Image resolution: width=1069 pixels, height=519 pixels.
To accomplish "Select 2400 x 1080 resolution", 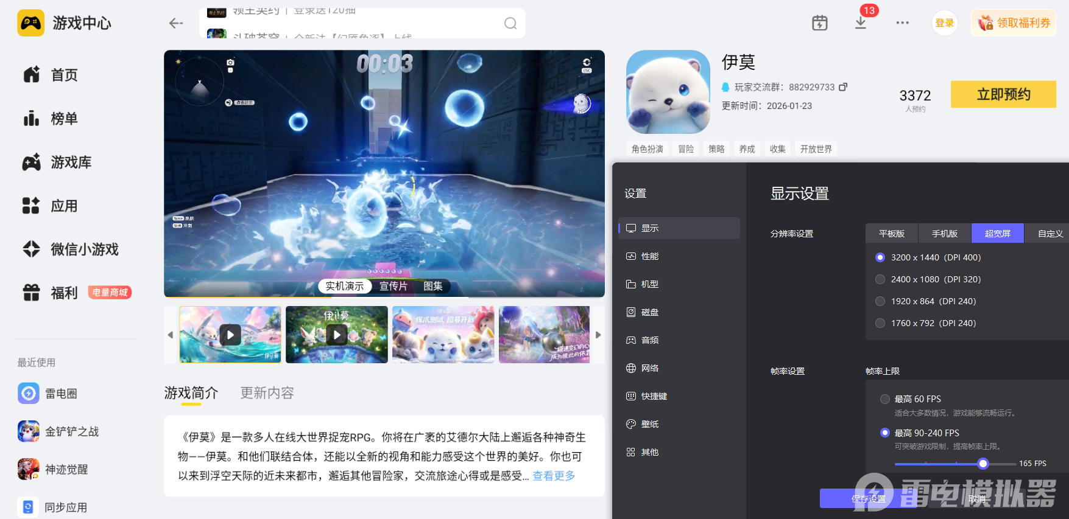I will 880,279.
